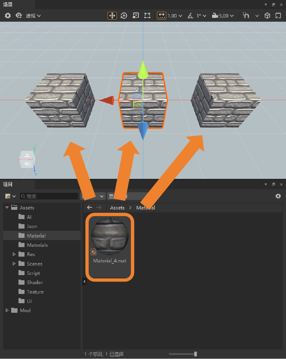Toggle the snap magnet icon
The image size is (286, 359).
246,15
